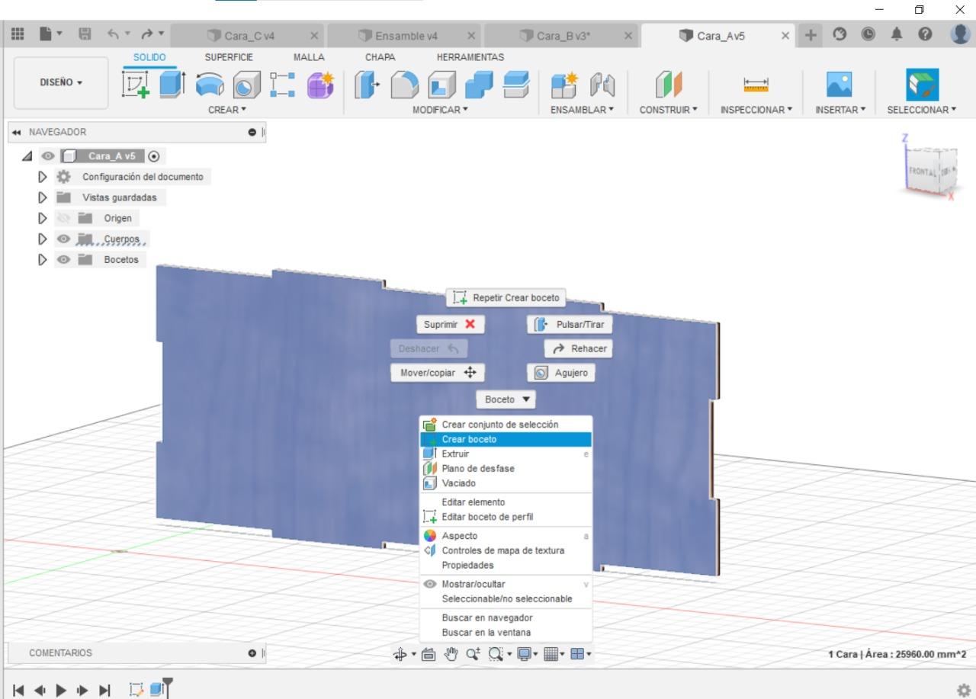
Task: Expand the Cuerpos node
Action: coord(43,239)
